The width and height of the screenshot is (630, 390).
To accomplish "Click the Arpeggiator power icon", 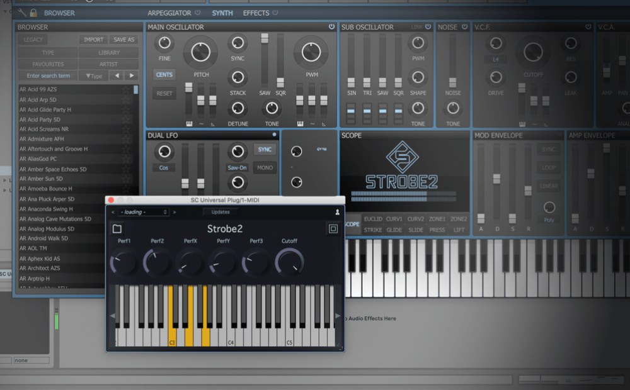I will tap(197, 13).
